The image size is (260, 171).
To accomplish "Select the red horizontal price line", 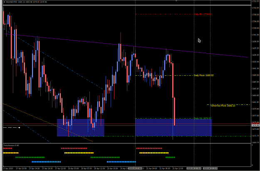I will pos(127,124).
